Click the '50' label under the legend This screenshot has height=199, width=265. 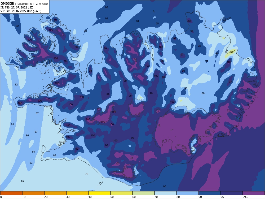tap(112, 197)
